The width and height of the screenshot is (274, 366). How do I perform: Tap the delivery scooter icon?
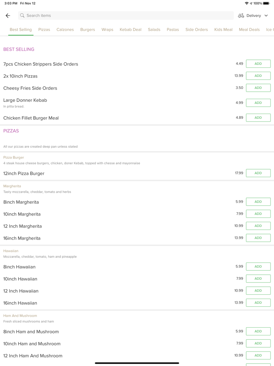coord(241,16)
